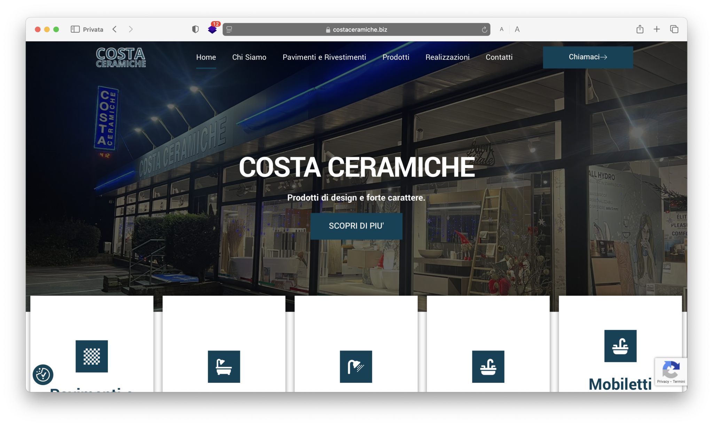The image size is (713, 426).
Task: Show the Reader view icon in address bar
Action: 229,30
